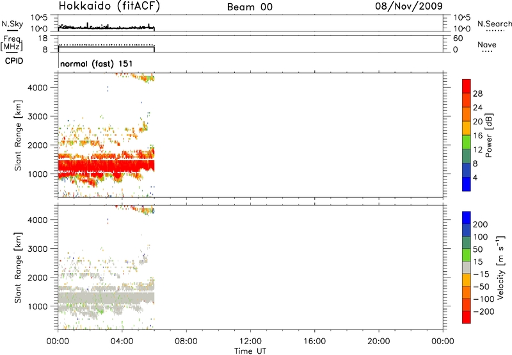Image resolution: width=512 pixels, height=355 pixels.
Task: Select the yellow-orange 16–20 dB Power colorbar segment
Action: tap(467, 128)
